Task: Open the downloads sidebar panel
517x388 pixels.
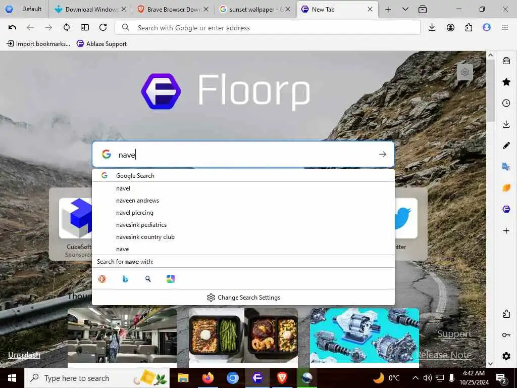Action: 506,124
